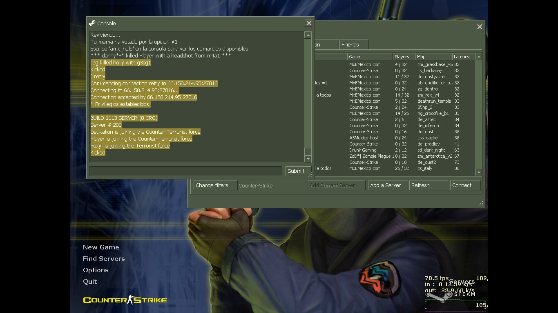Screen dimensions: 558x313
Task: Click Connect in the server browser
Action: pyautogui.click(x=465, y=185)
